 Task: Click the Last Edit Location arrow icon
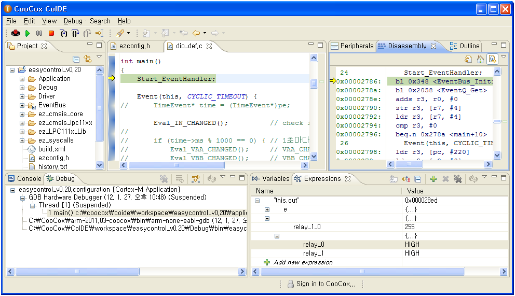[x=184, y=33]
